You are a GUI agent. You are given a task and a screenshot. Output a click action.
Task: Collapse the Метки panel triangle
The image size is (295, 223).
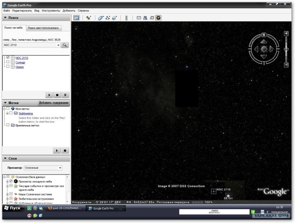pyautogui.click(x=5, y=103)
